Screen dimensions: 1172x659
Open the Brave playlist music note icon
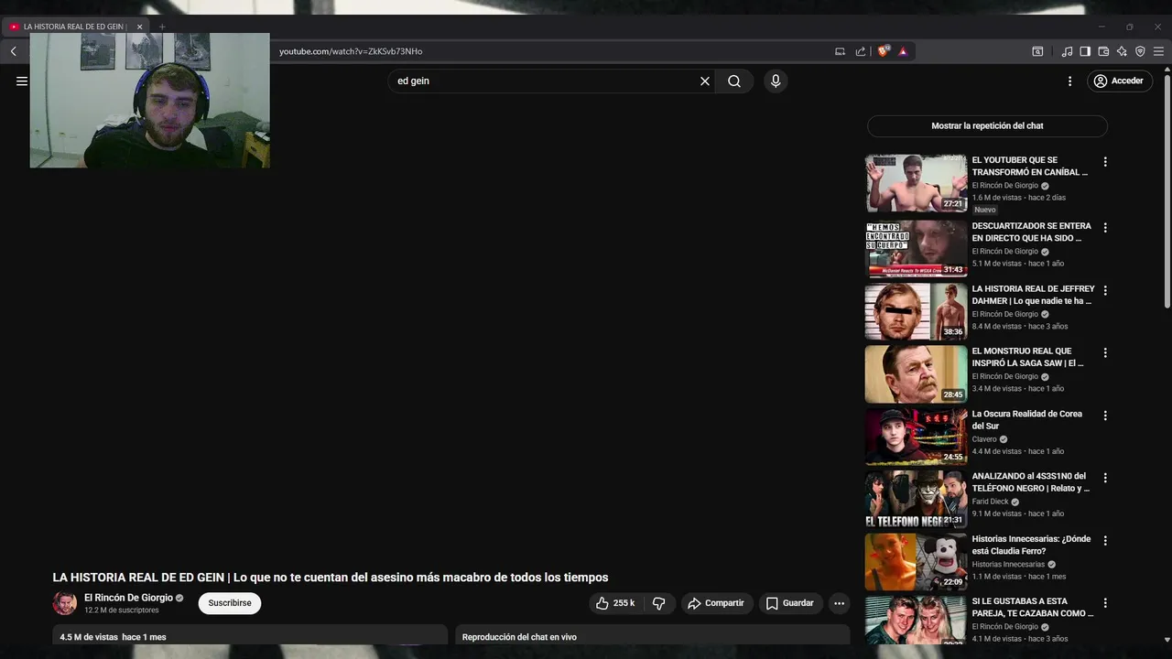click(x=1067, y=51)
